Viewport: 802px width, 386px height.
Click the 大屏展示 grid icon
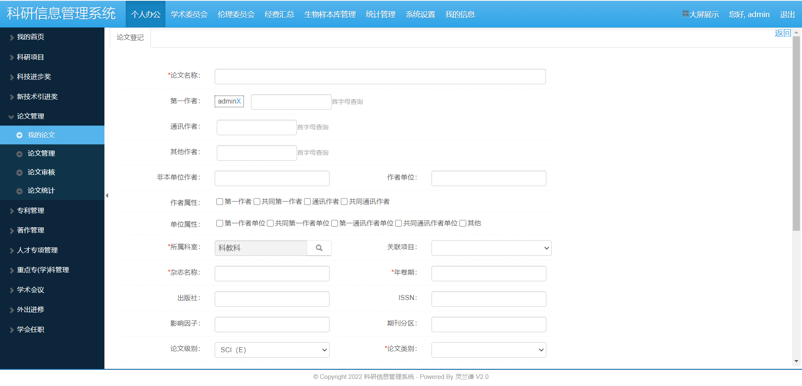[685, 14]
